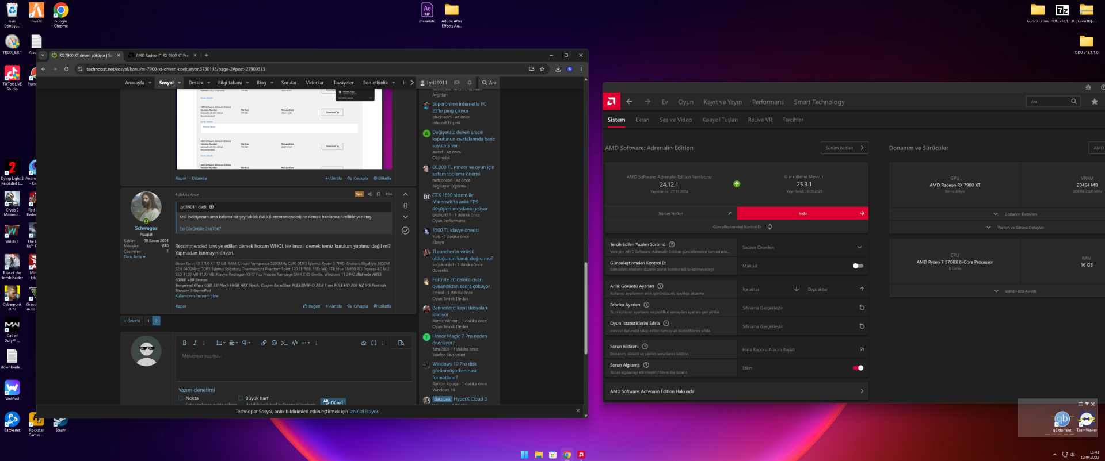Downvote post #14 by Schwagos
The height and width of the screenshot is (461, 1105).
click(x=405, y=217)
